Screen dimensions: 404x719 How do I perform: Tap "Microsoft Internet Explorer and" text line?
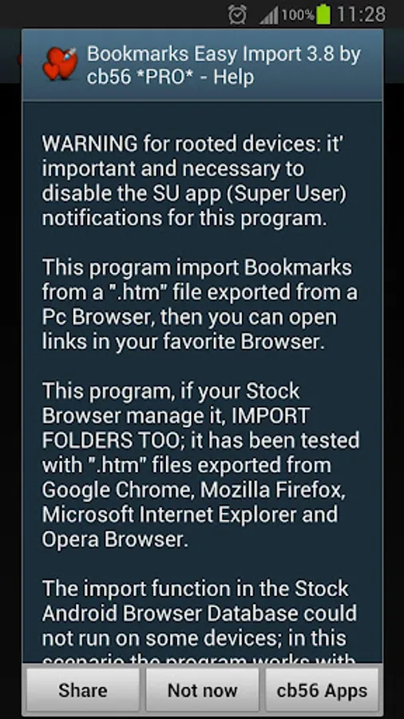click(190, 514)
